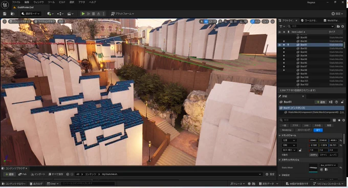The image size is (348, 188).
Task: Open the camera speed setting
Action: [265, 22]
